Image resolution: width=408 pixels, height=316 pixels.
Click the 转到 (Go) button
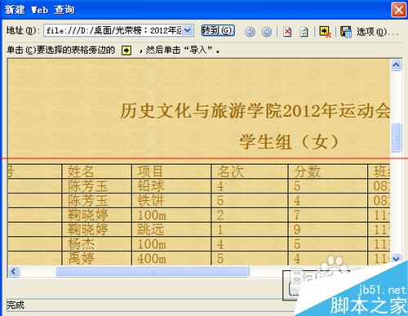pyautogui.click(x=218, y=30)
